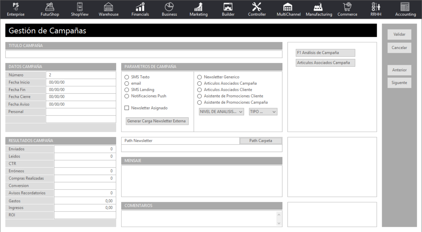This screenshot has width=422, height=232.
Task: Click the Gestión de Campañas title
Action: tap(47, 30)
